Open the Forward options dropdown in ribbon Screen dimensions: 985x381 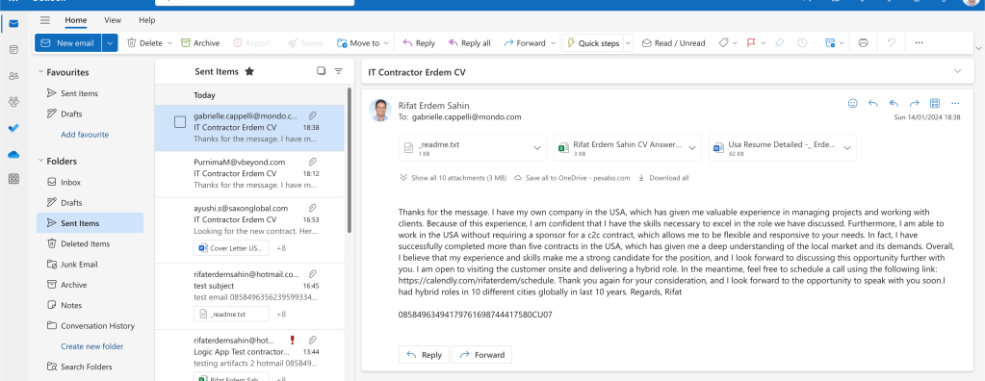(x=553, y=43)
